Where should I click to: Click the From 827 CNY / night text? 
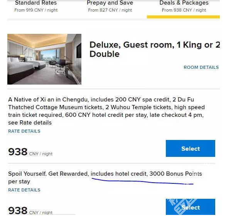point(110,10)
